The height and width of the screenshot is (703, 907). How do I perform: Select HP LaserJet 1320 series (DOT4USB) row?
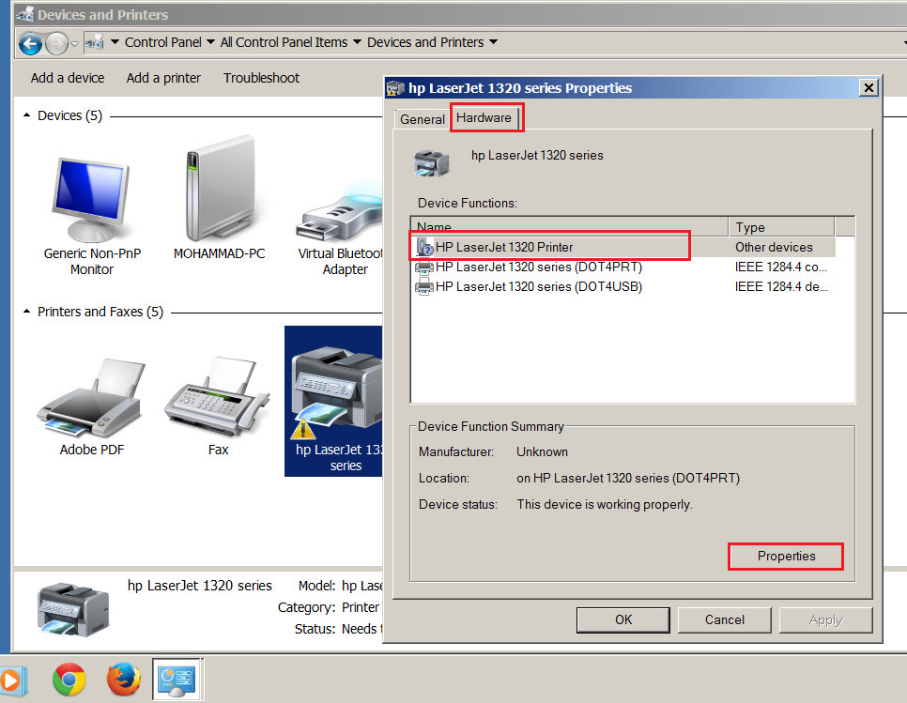point(623,287)
